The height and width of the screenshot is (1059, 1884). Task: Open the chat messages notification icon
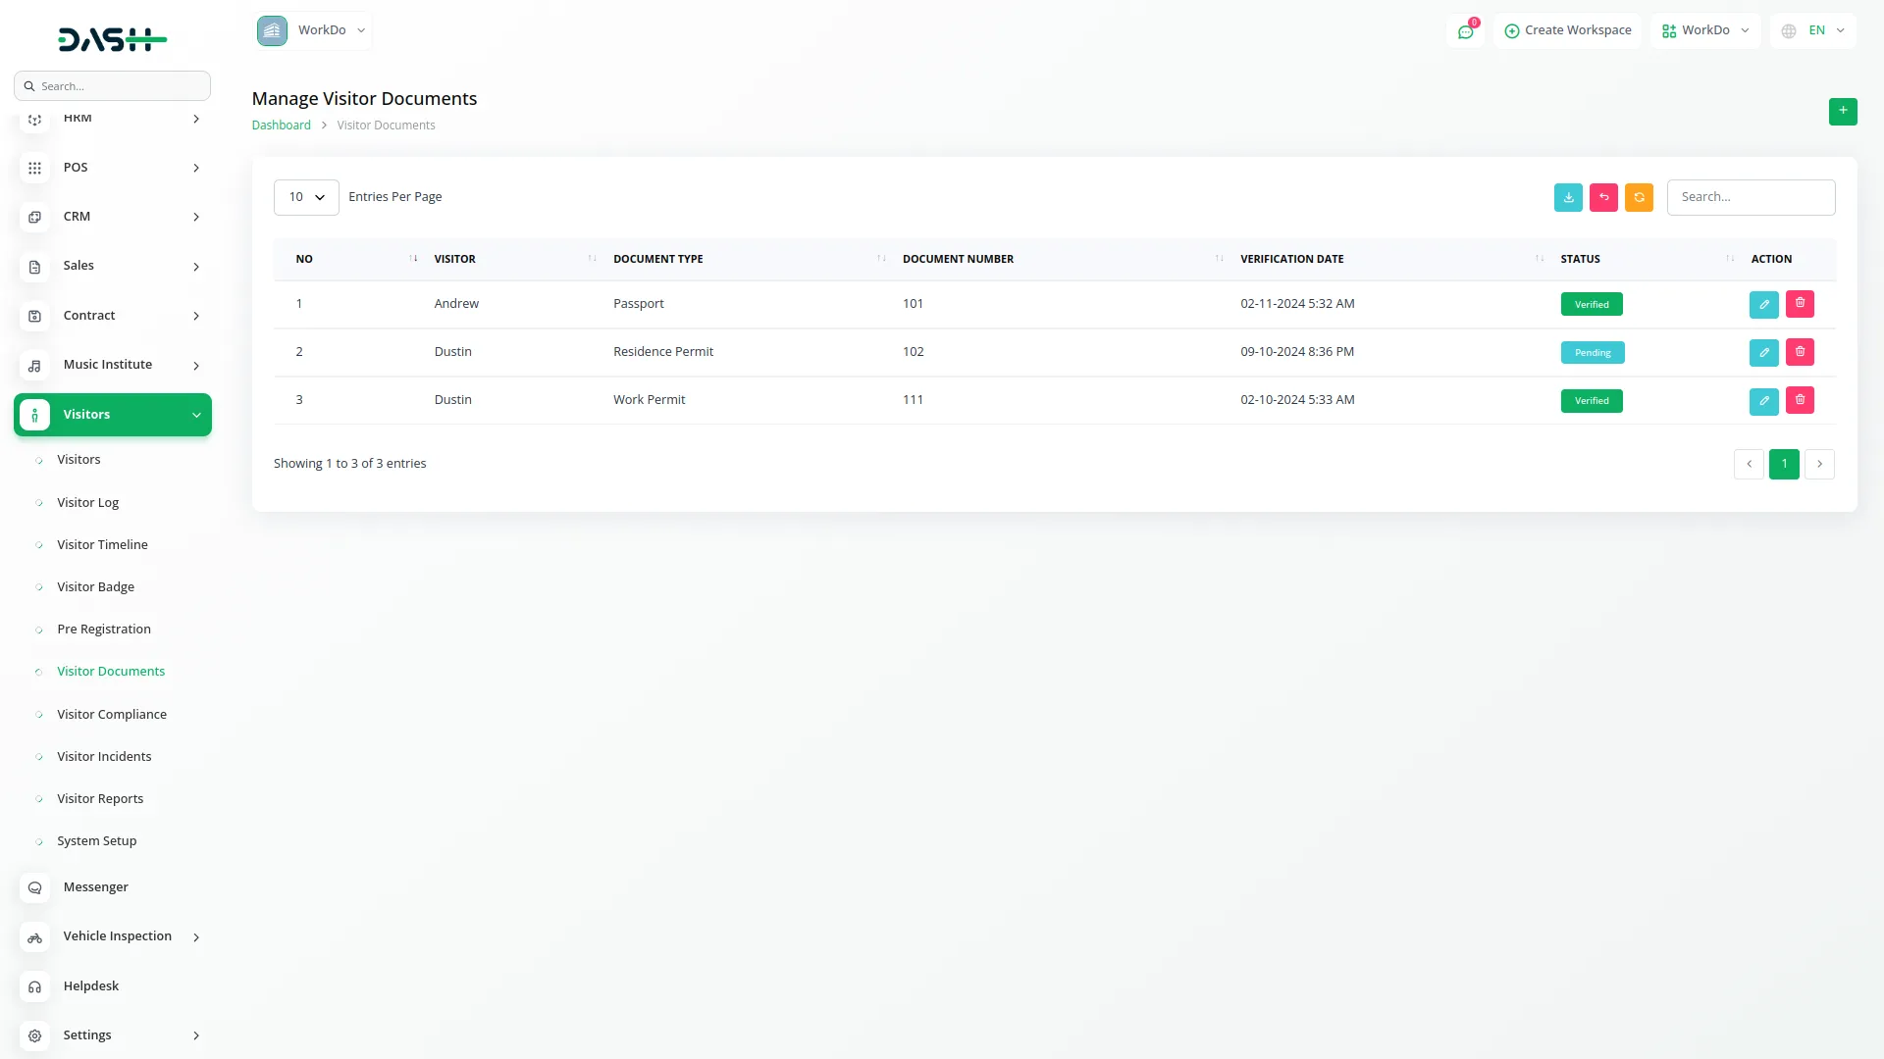point(1465,31)
